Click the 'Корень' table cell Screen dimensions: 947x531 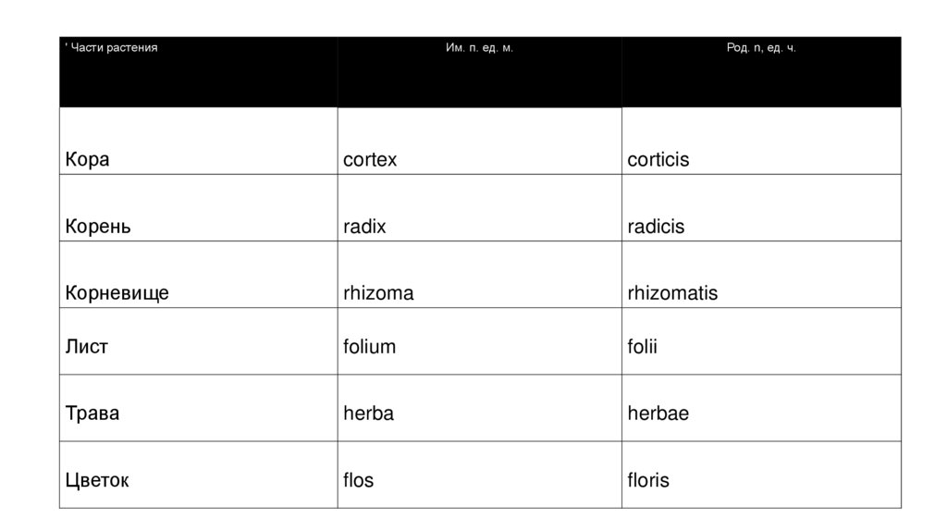coord(98,227)
